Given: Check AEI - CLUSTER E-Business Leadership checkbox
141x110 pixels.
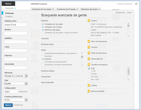Looking at the screenshot, I should [x=89, y=27].
